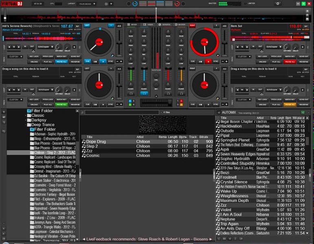This screenshot has height=244, width=314.
Task: Switch to the SCRATCH tab
Action: point(165,24)
